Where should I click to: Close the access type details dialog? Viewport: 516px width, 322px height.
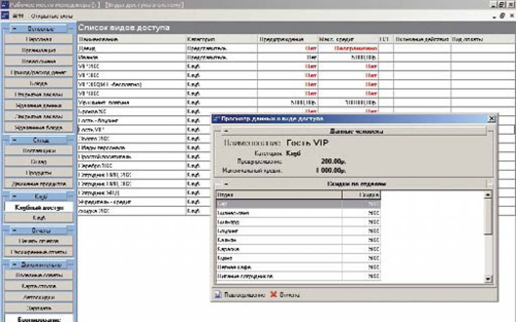pos(491,119)
